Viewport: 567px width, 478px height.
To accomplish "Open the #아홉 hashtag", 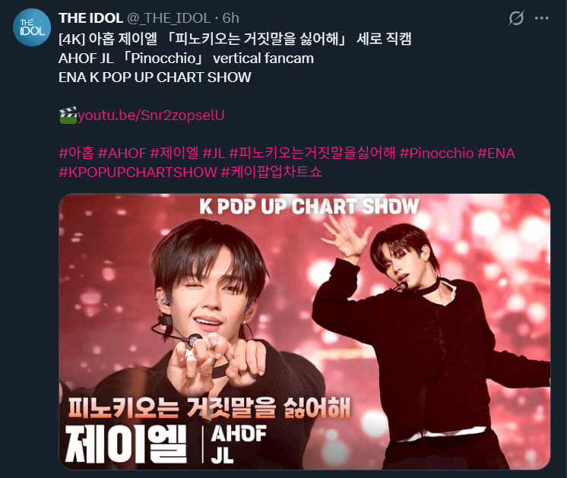I will [x=76, y=154].
